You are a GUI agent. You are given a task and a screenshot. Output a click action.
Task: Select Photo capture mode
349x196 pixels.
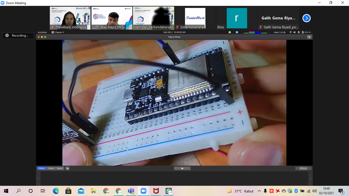click(42, 168)
